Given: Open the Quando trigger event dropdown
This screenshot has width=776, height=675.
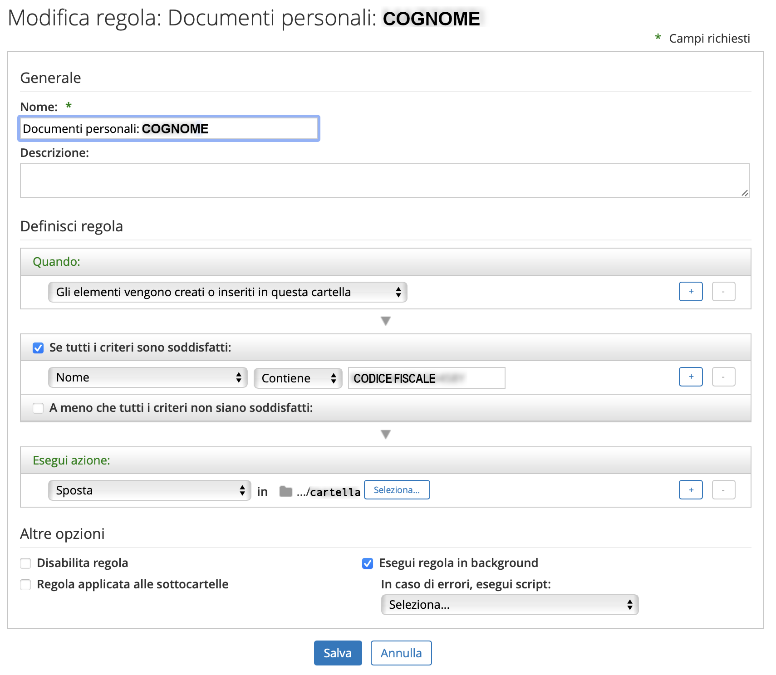Looking at the screenshot, I should click(227, 292).
